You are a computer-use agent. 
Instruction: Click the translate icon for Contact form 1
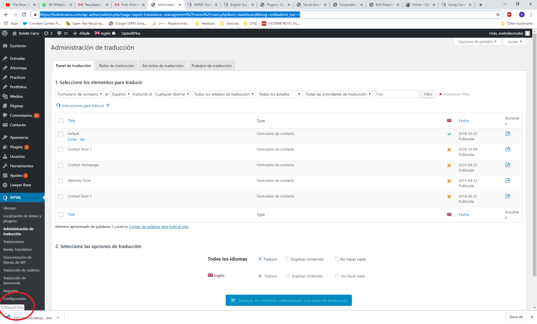point(508,149)
